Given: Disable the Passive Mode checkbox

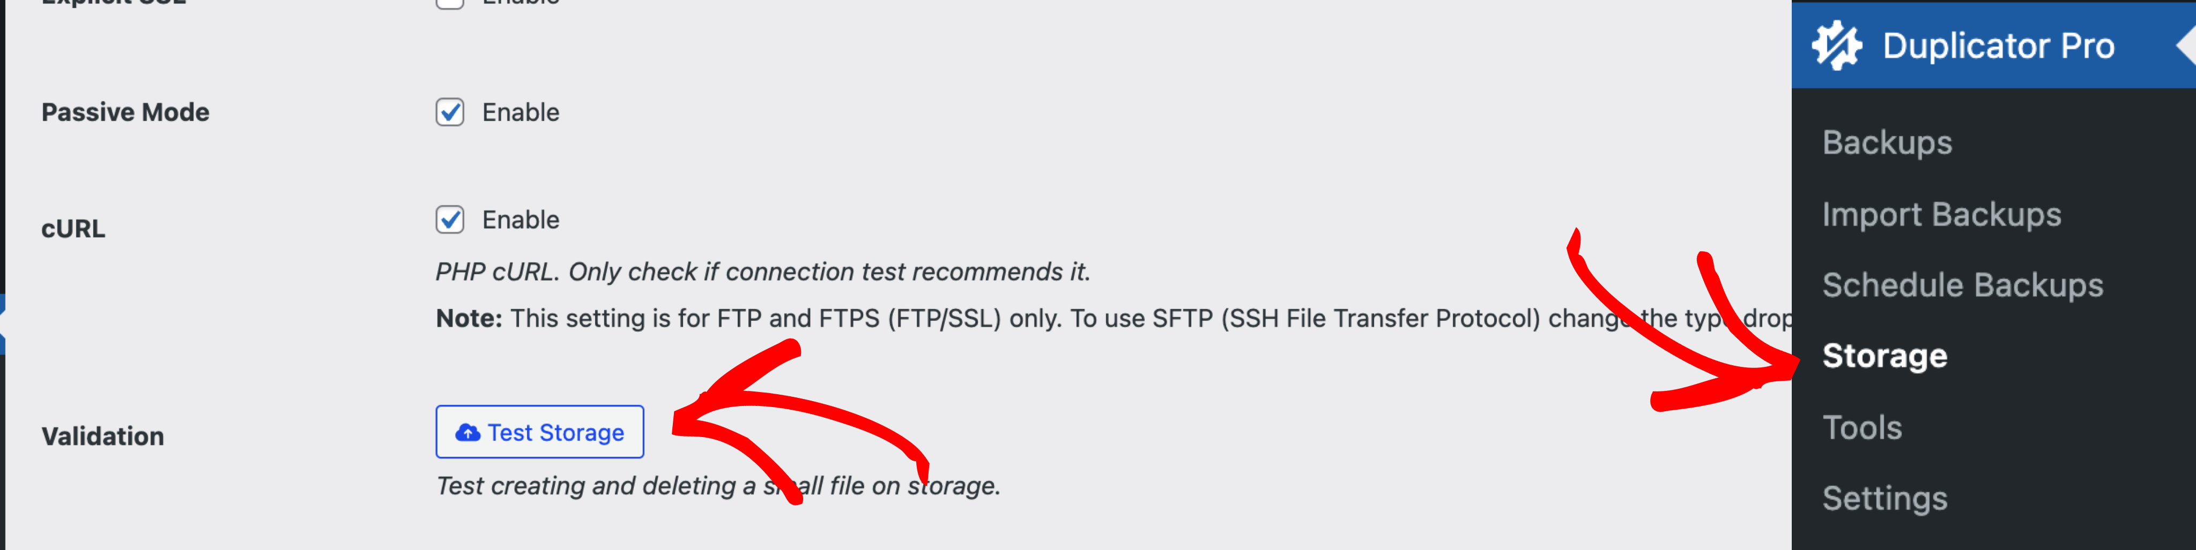Looking at the screenshot, I should tap(450, 111).
